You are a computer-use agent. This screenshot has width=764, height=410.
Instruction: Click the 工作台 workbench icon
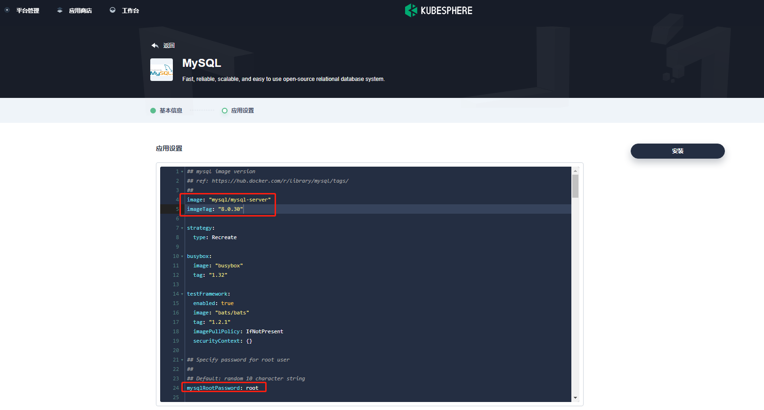pos(113,10)
